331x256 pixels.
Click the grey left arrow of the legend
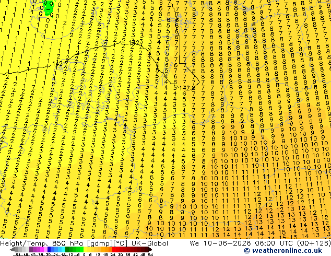tap(11, 249)
